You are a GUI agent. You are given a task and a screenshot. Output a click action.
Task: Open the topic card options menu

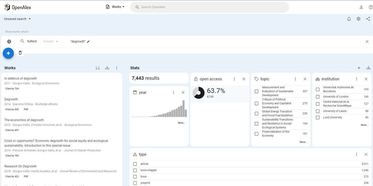tap(295, 79)
